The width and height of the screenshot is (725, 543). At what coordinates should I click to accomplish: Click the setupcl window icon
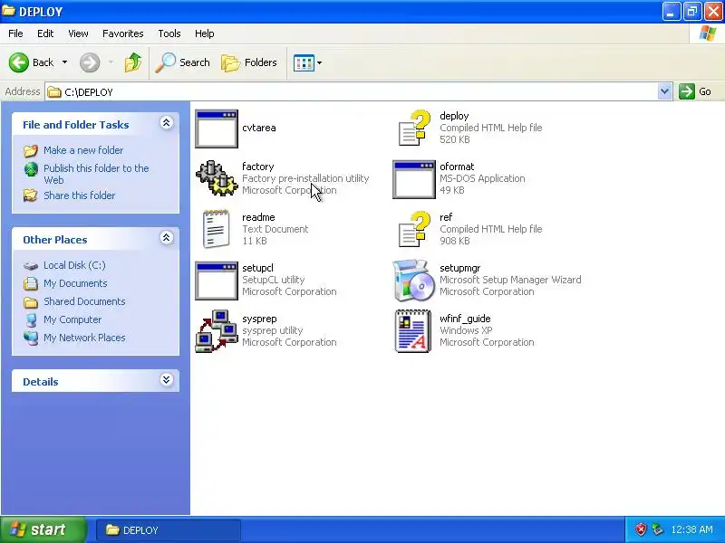pyautogui.click(x=217, y=281)
